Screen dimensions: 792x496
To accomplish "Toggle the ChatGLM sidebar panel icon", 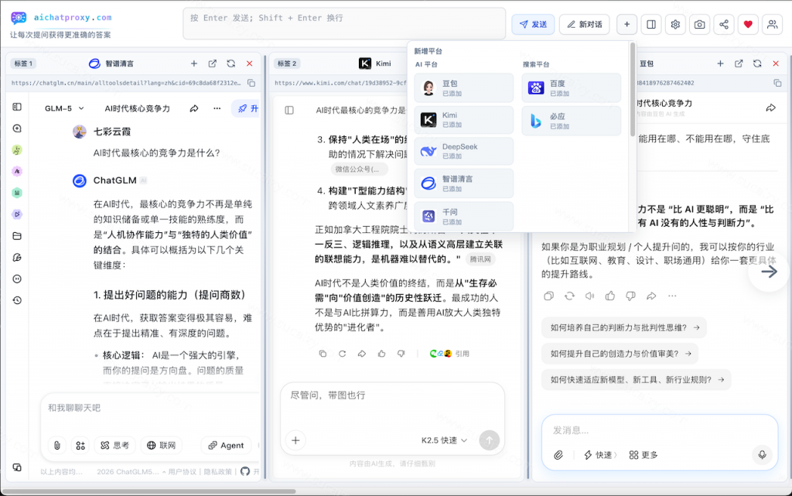I will tap(17, 107).
